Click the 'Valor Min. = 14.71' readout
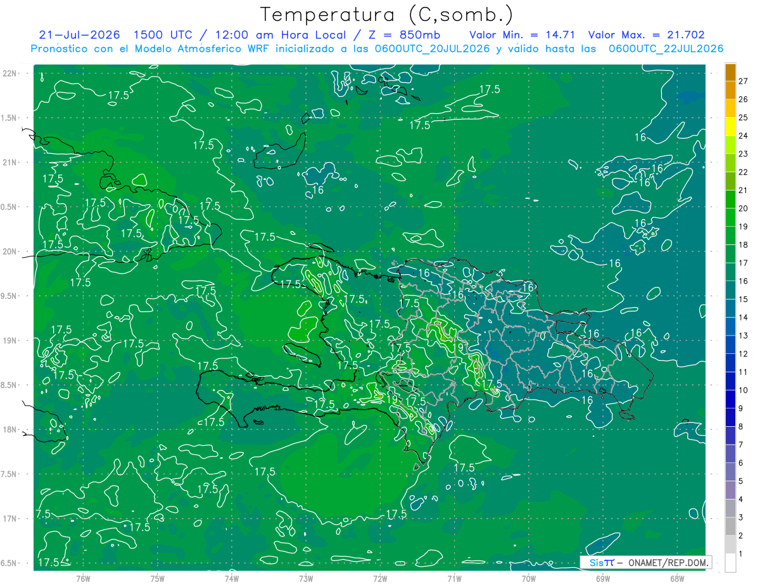The height and width of the screenshot is (587, 760). coord(522,35)
